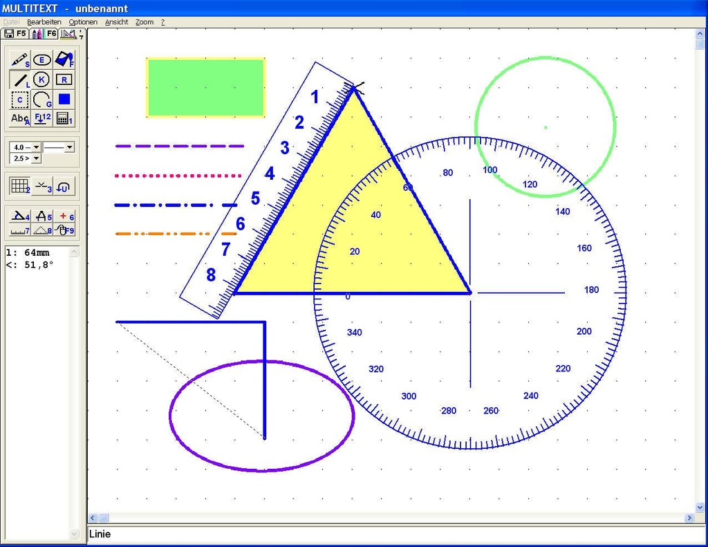This screenshot has width=708, height=547.
Task: Open the calculator tool
Action: [x=64, y=118]
